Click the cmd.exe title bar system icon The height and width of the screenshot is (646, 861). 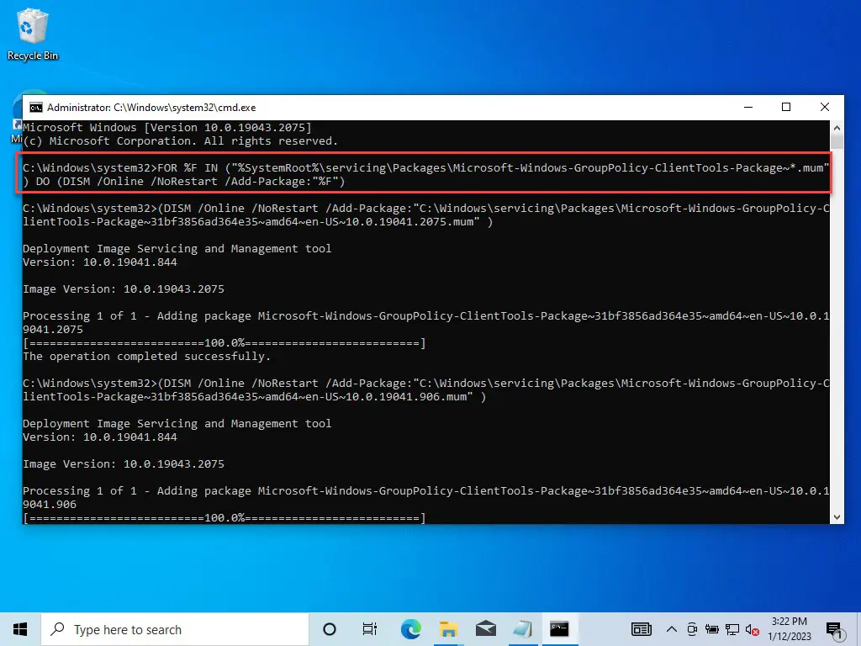tap(35, 108)
